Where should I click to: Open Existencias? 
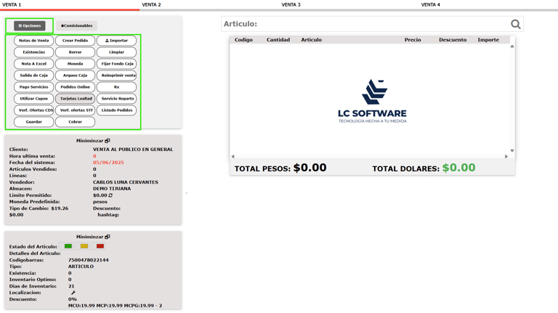coord(34,52)
